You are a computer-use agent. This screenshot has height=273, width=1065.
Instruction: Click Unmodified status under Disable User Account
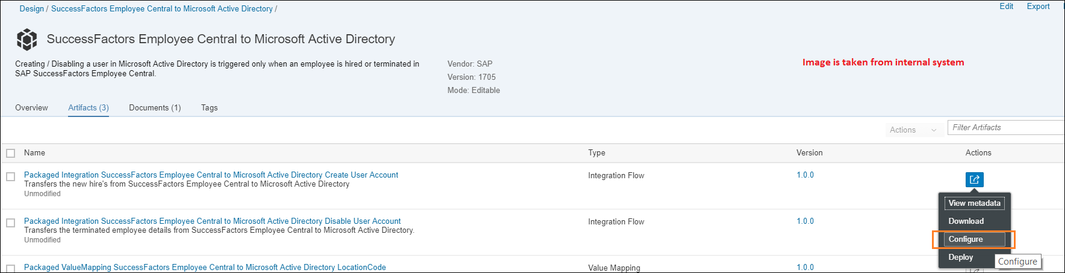[42, 240]
